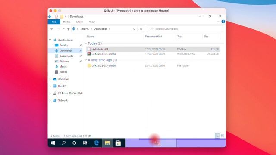Sort by Type column header
The height and width of the screenshot is (155, 276).
(x=180, y=37)
